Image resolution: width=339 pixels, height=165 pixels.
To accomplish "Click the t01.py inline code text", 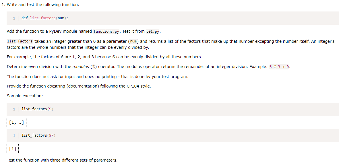I will [153, 32].
